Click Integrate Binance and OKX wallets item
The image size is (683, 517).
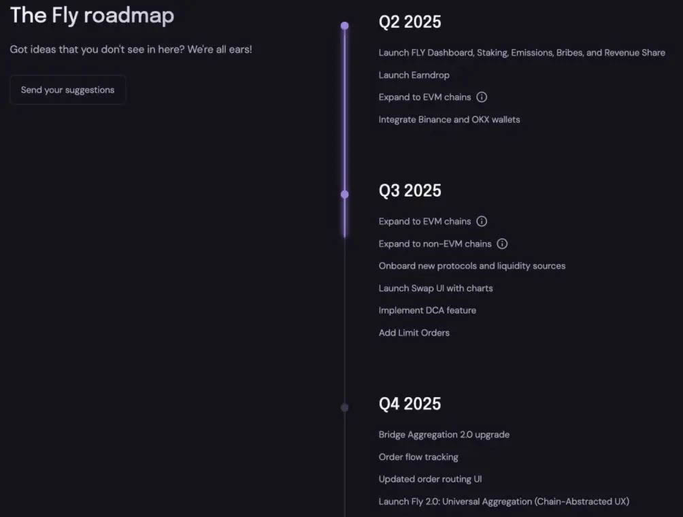point(449,120)
